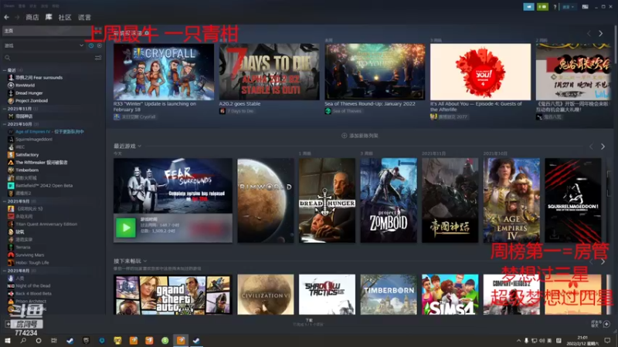Open the Dread Hunger cover art
Image resolution: width=618 pixels, height=347 pixels.
(x=327, y=200)
